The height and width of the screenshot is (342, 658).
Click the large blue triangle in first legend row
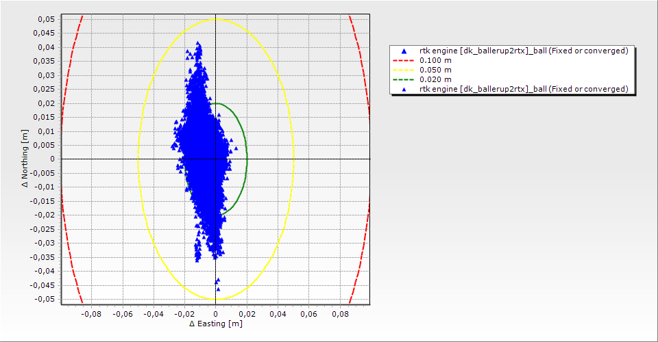pos(404,51)
